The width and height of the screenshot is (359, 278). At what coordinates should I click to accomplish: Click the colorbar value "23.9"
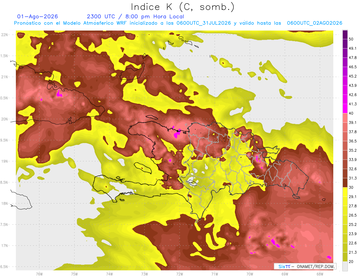pyautogui.click(x=352, y=234)
